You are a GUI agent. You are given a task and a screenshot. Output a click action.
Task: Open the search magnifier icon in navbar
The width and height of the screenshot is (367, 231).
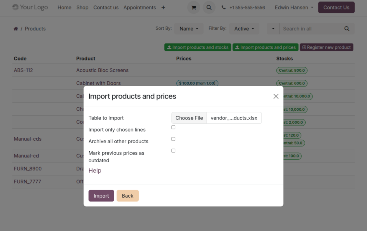[x=209, y=7]
